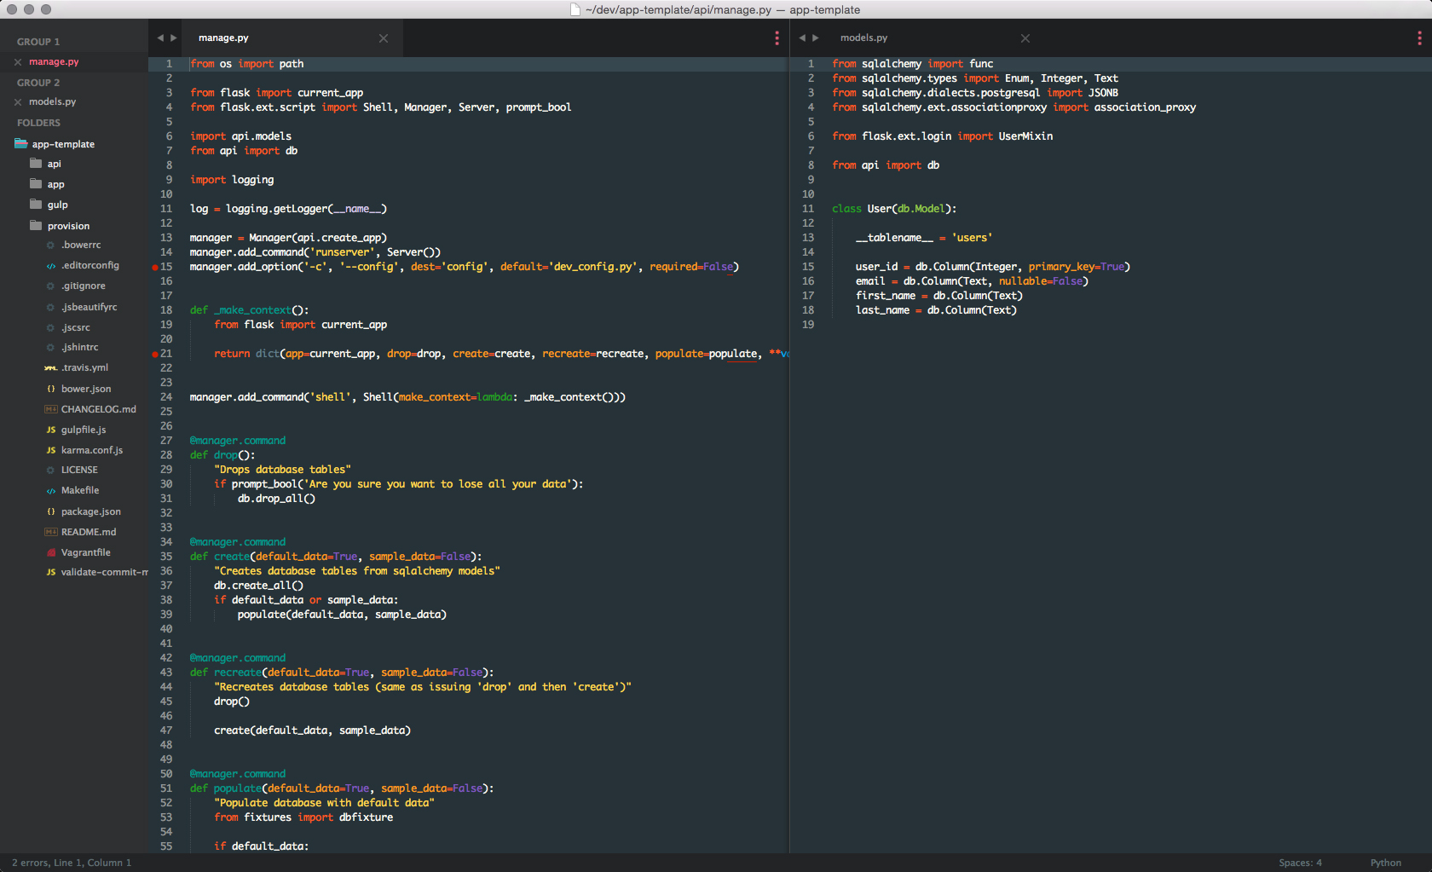Open the .bowerrc file
1432x872 pixels.
pyautogui.click(x=81, y=245)
